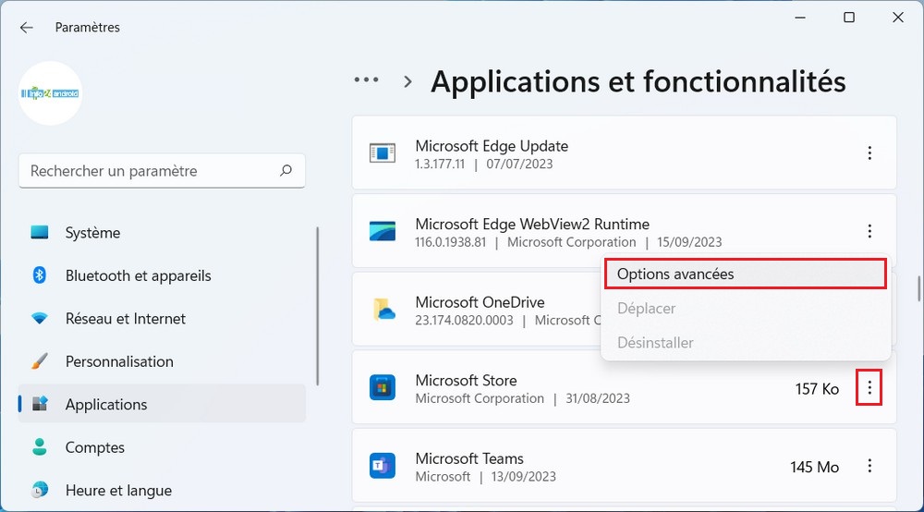Open Heure et langue settings
This screenshot has width=924, height=512.
tap(162, 490)
